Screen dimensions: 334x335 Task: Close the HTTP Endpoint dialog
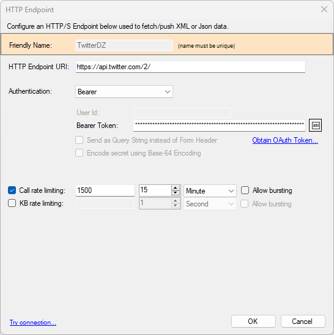[x=324, y=9]
